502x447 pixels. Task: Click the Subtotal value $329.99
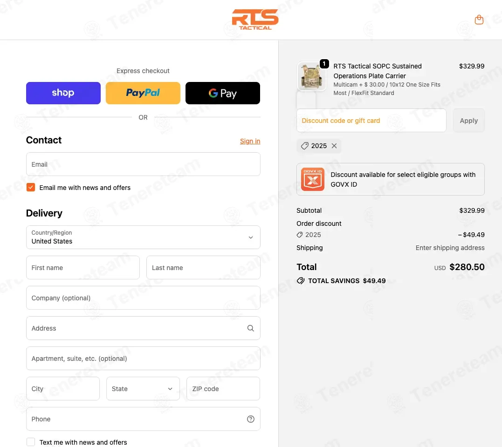[x=472, y=210]
